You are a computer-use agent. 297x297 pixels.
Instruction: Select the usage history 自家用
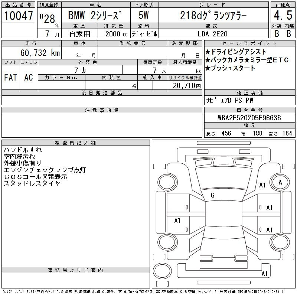80,34
